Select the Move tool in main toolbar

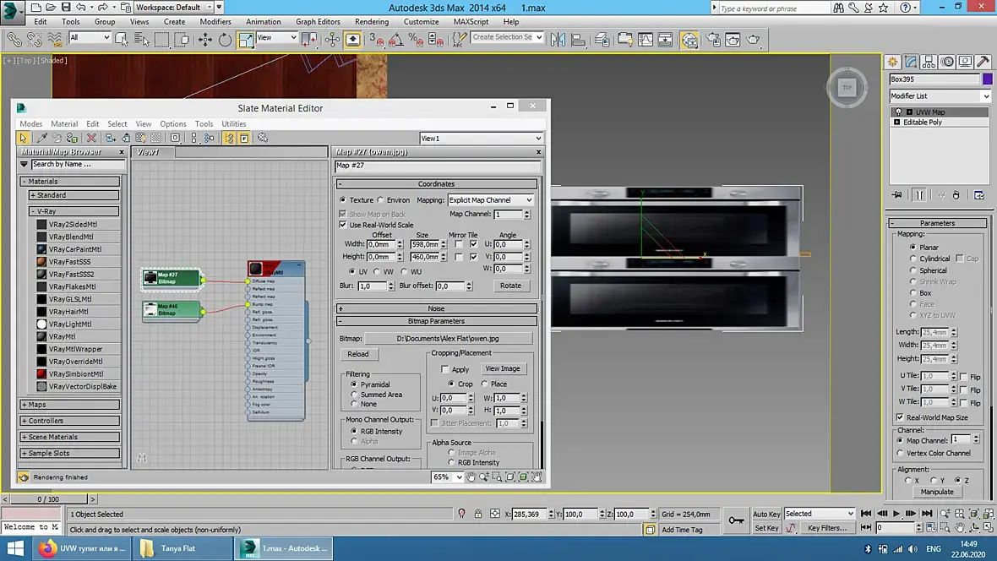(204, 39)
